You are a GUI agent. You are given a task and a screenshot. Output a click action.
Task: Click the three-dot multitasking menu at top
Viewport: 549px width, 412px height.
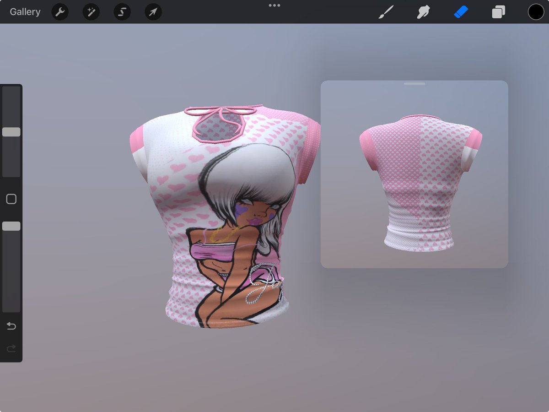274,5
